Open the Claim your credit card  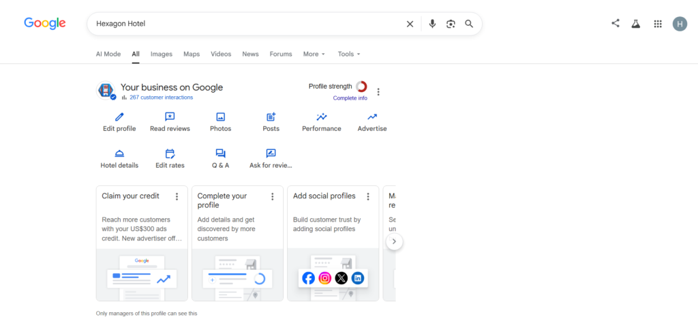pyautogui.click(x=142, y=243)
